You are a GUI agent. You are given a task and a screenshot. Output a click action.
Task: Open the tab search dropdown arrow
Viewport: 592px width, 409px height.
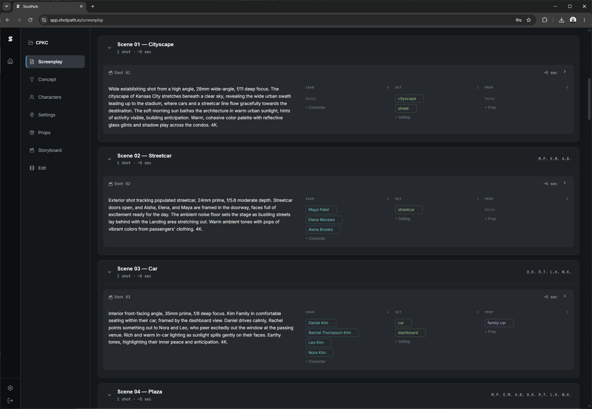click(x=6, y=6)
